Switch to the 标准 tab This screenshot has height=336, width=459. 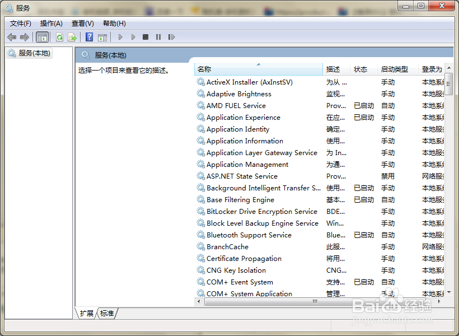coord(107,314)
